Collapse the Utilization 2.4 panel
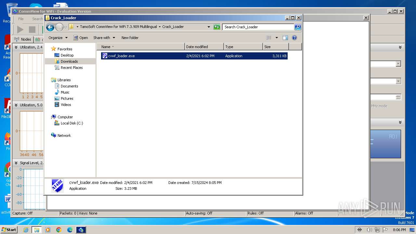Image resolution: width=416 pixels, height=234 pixels. pyautogui.click(x=16, y=47)
